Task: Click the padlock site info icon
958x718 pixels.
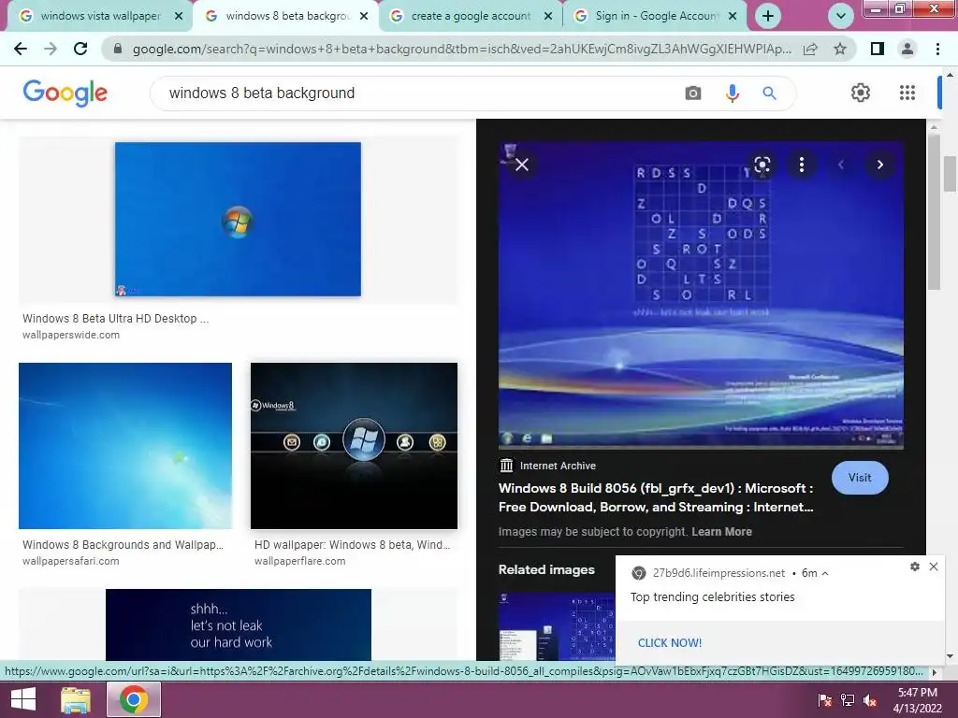Action: point(117,49)
